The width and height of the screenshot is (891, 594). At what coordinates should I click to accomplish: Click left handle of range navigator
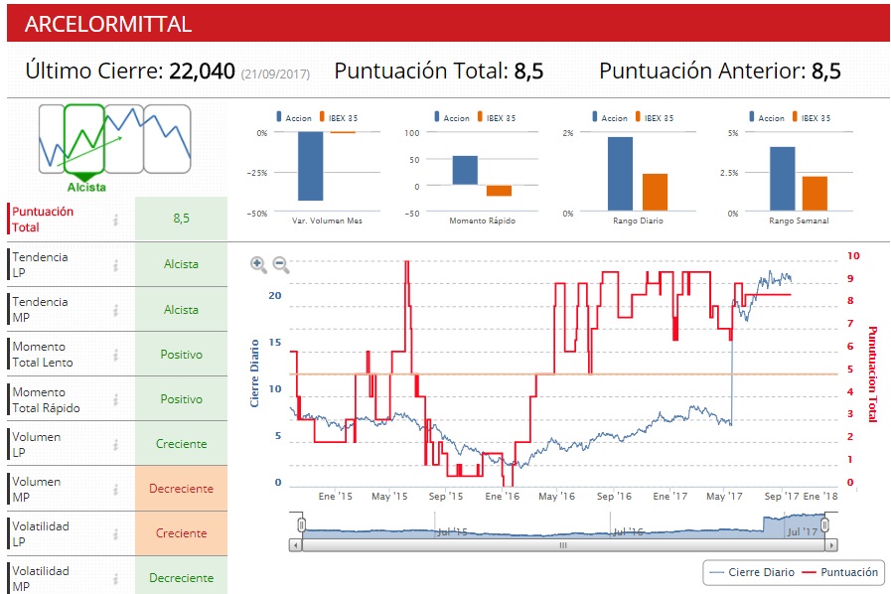[302, 524]
